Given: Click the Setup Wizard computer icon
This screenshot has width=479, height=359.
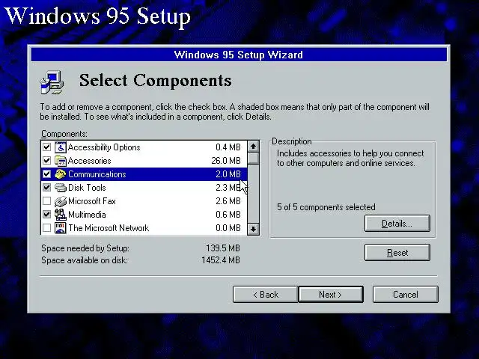Looking at the screenshot, I should click(52, 82).
